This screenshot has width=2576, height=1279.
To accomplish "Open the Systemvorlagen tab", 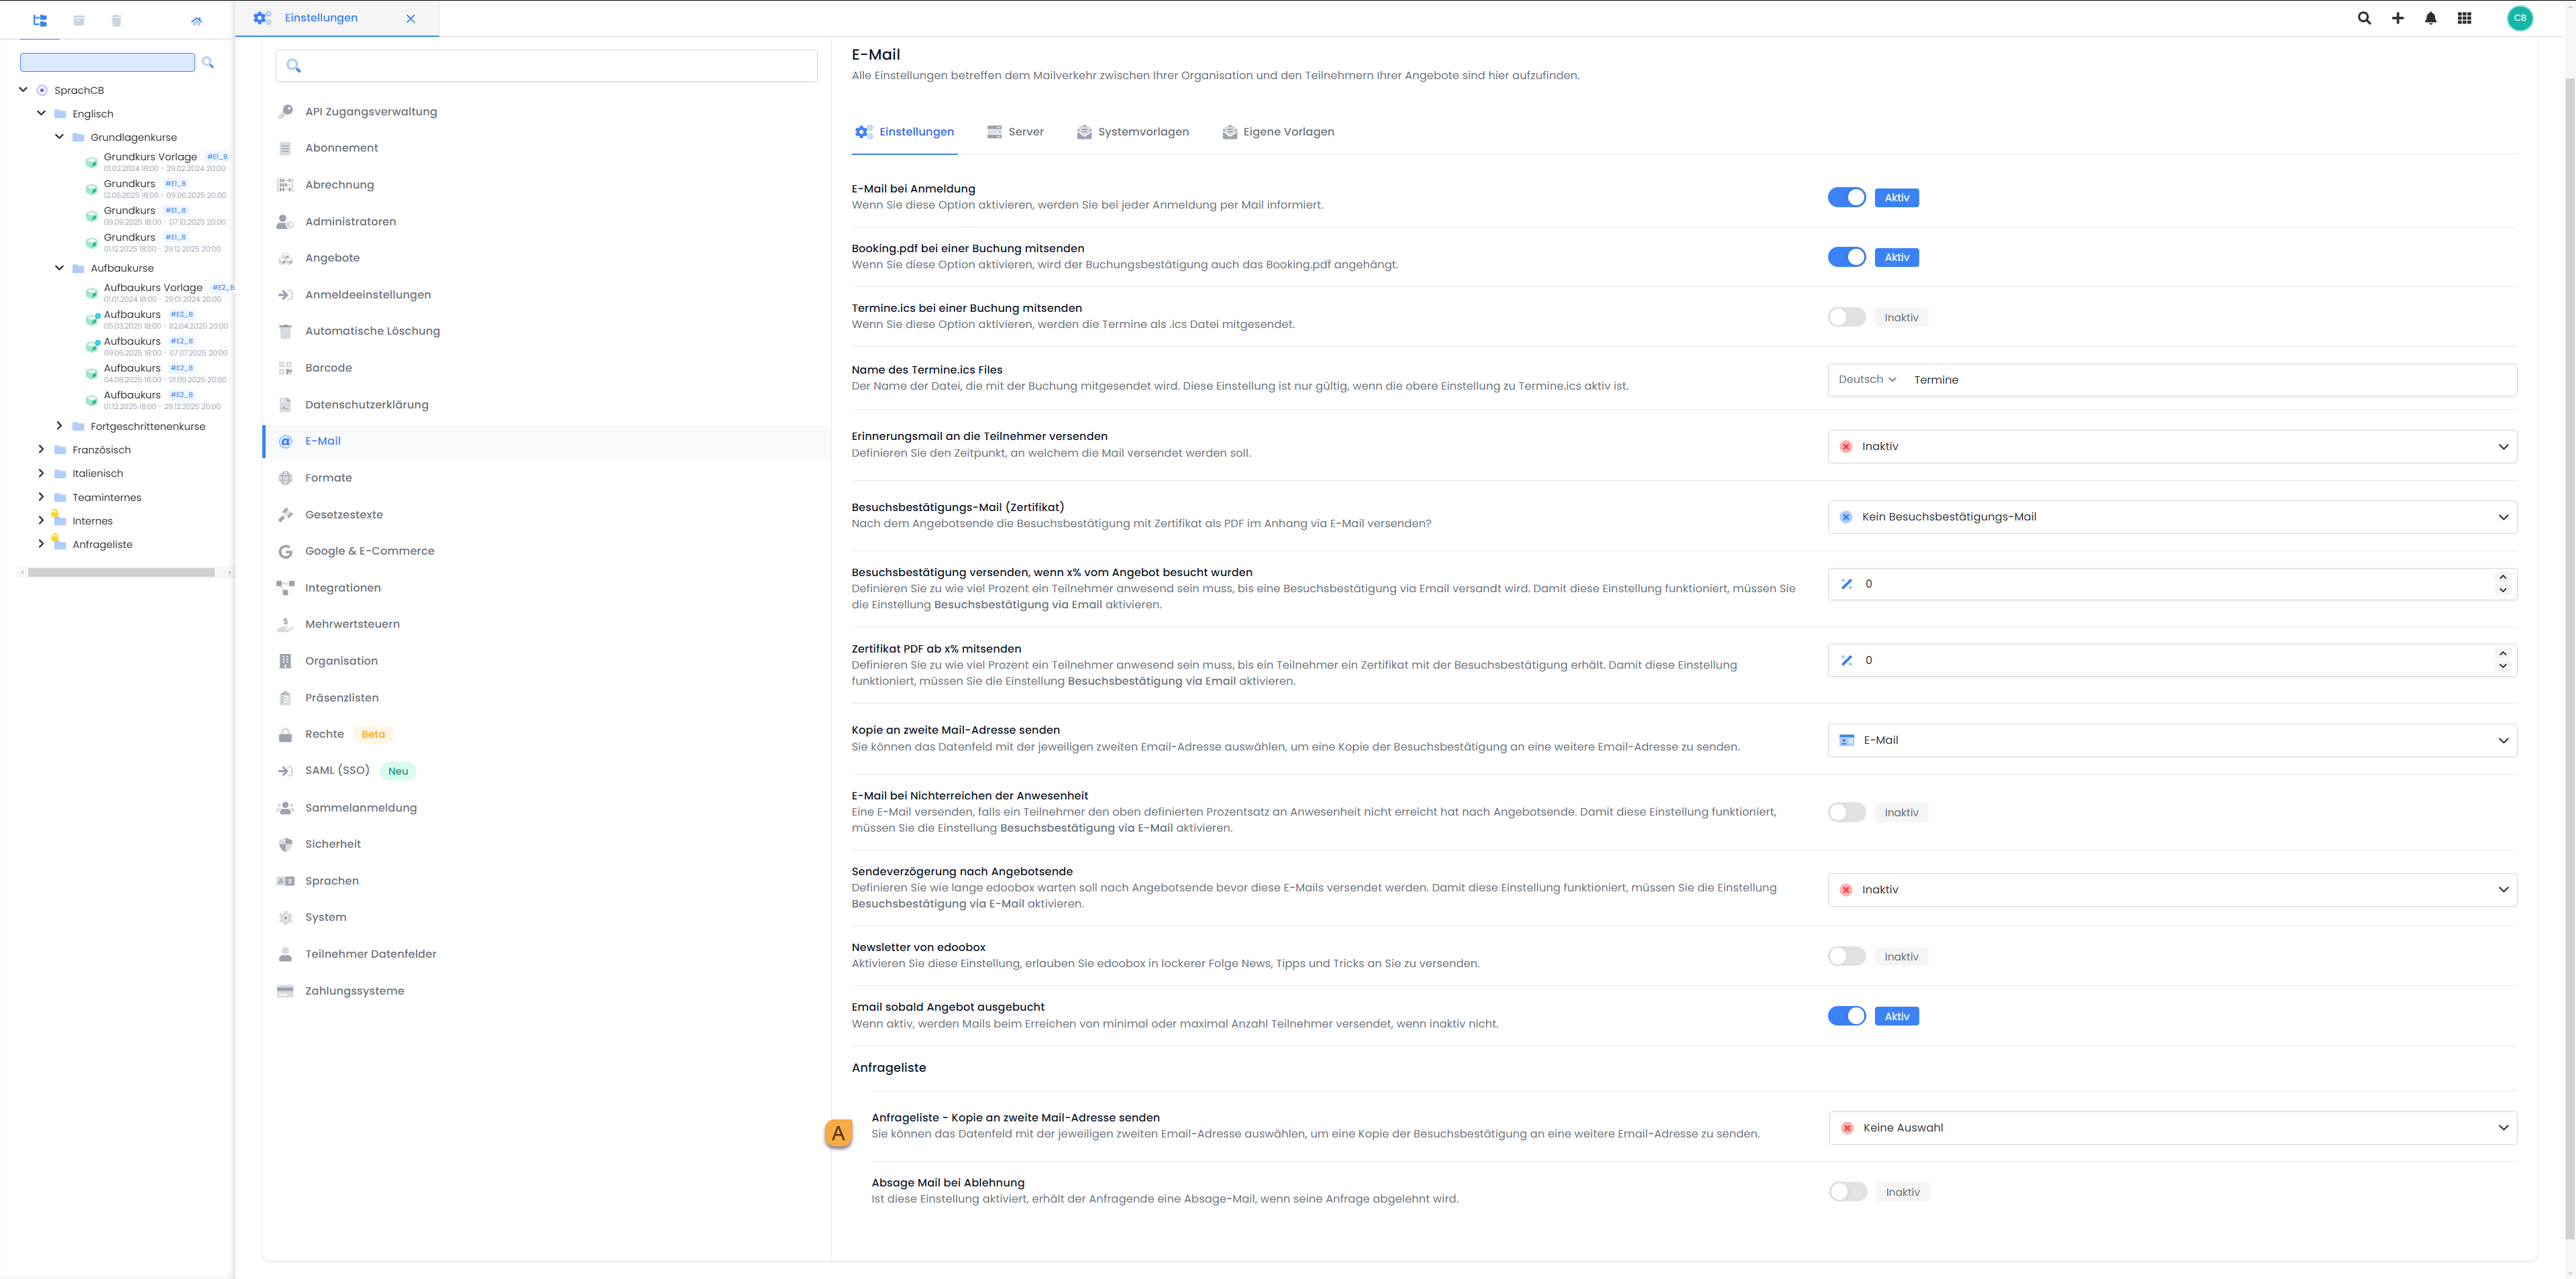I will coord(1133,132).
